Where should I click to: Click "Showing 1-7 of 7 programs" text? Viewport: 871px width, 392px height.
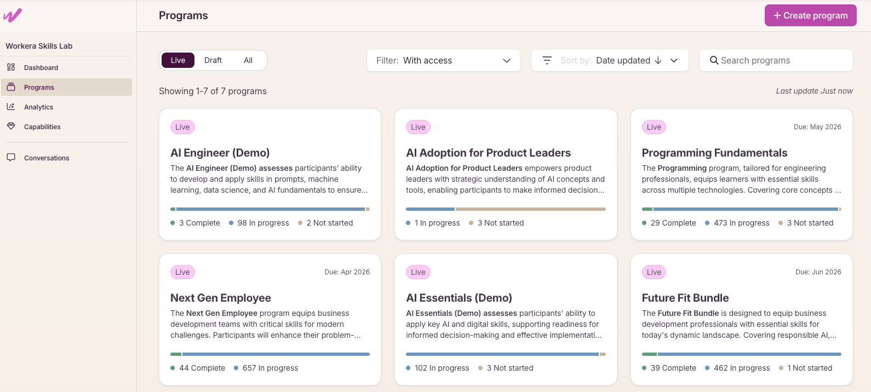click(213, 91)
